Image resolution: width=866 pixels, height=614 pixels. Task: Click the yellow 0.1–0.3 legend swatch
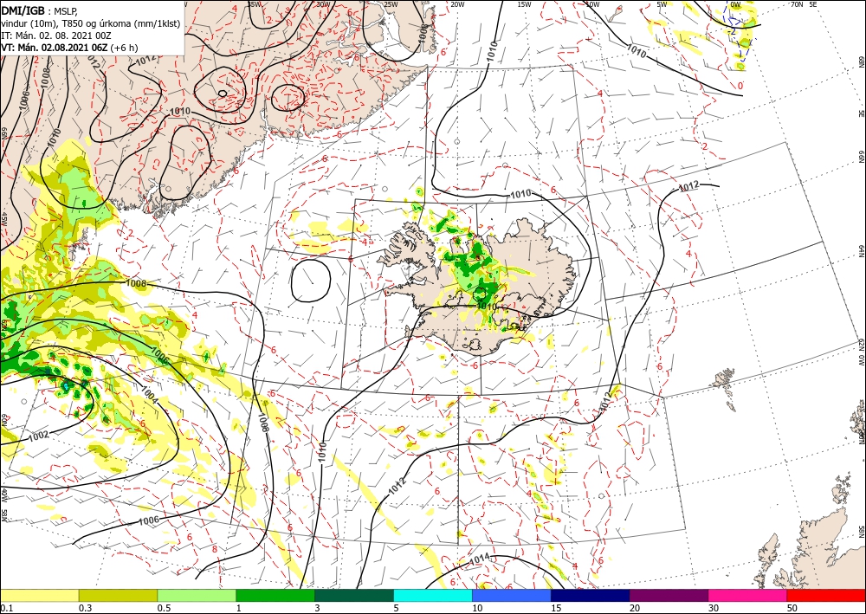click(39, 595)
